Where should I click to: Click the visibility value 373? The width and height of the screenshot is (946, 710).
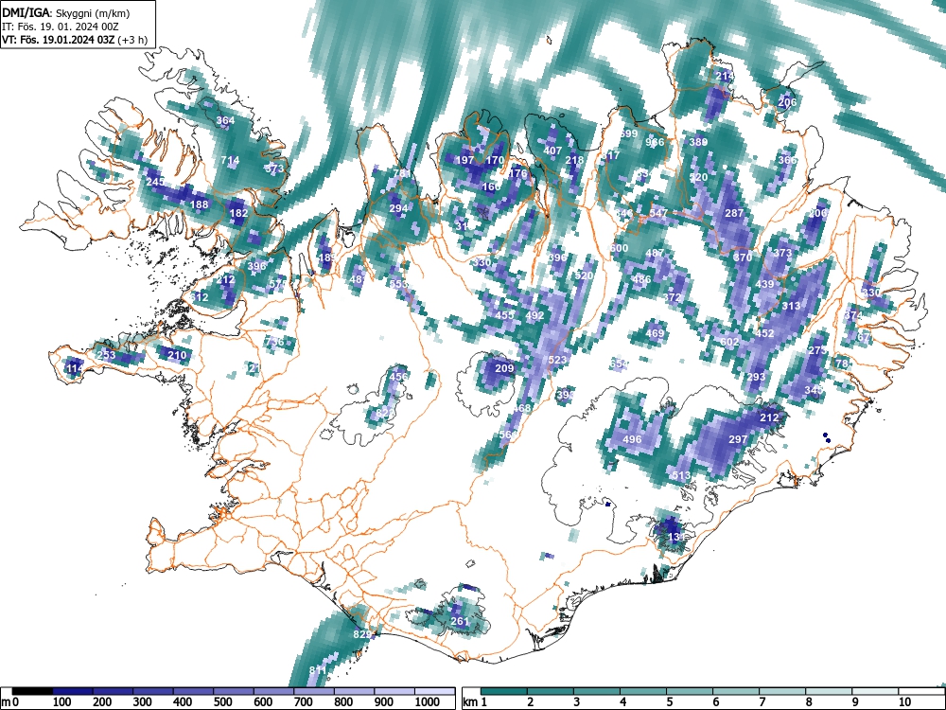pos(782,253)
